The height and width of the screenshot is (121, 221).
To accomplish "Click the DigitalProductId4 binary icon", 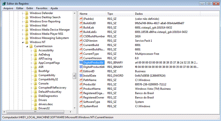I will coord(81,67).
